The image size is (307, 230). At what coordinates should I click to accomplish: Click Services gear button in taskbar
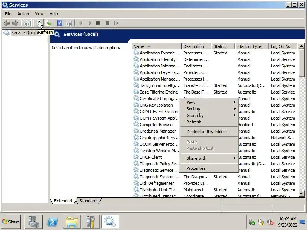point(110,222)
